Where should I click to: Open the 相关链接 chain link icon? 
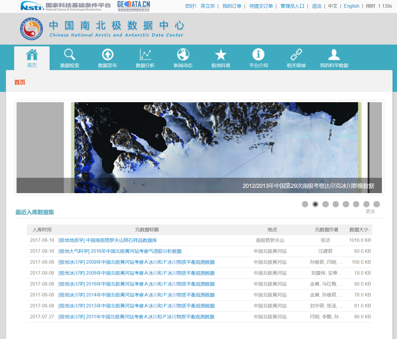click(296, 54)
